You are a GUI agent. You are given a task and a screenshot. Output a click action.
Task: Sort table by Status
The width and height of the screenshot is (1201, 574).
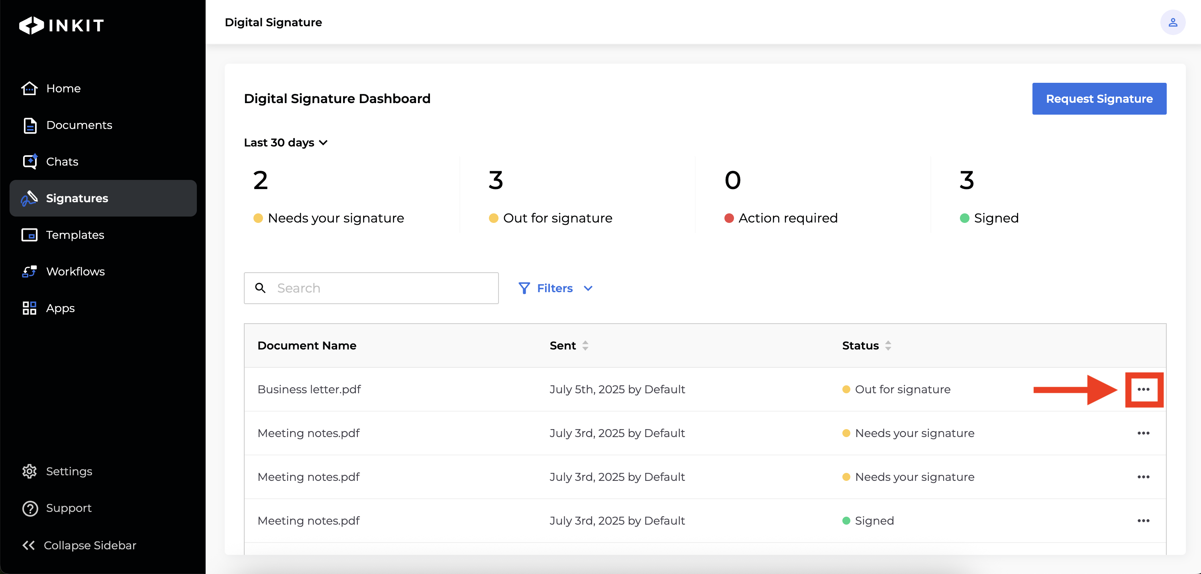point(888,346)
